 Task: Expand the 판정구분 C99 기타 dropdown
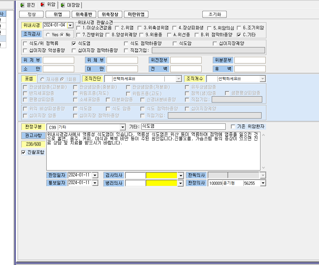[x=123, y=127]
